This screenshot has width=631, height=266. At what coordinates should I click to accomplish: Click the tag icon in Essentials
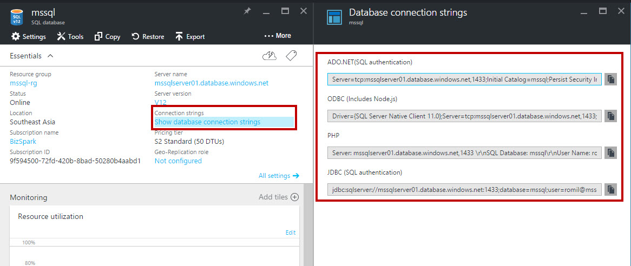pos(291,56)
